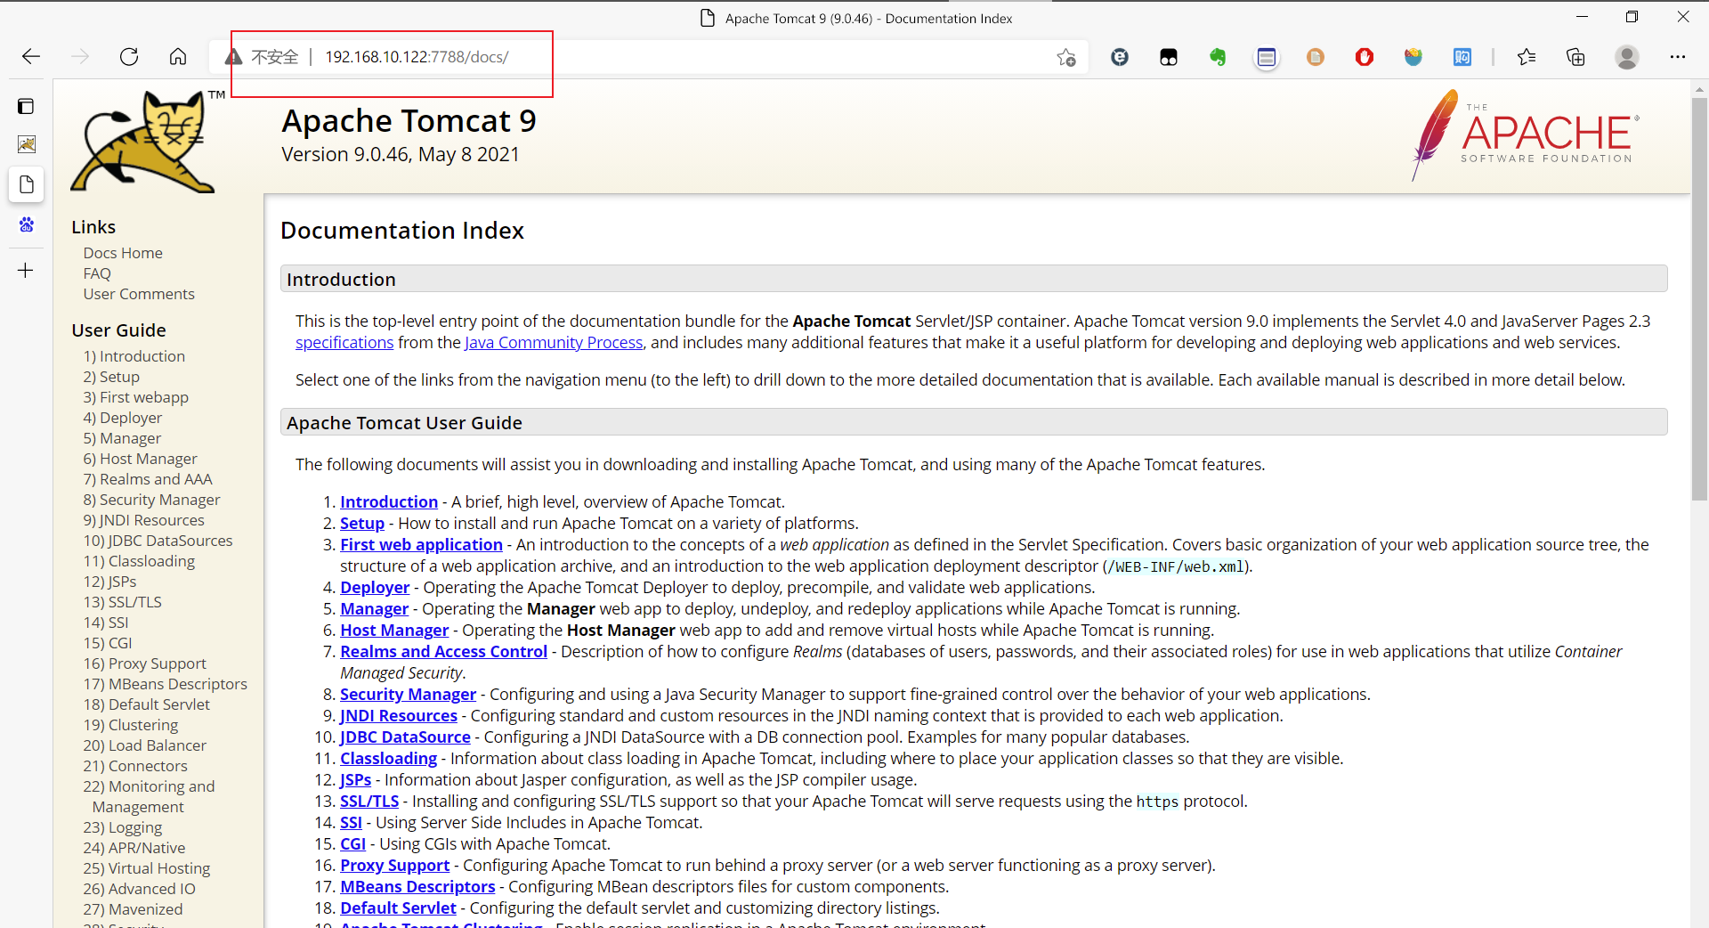This screenshot has width=1709, height=928.
Task: Reload the Tomcat documentation page
Action: [x=129, y=57]
